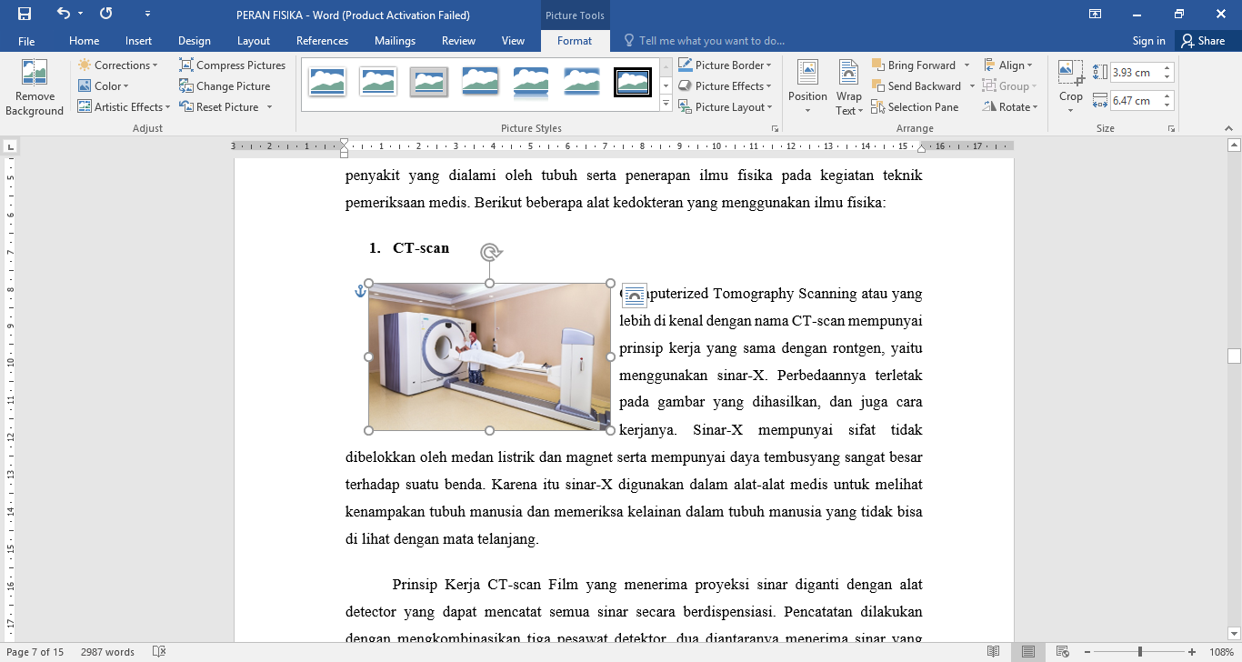Open the Rotate menu
This screenshot has width=1242, height=662.
click(x=1009, y=107)
